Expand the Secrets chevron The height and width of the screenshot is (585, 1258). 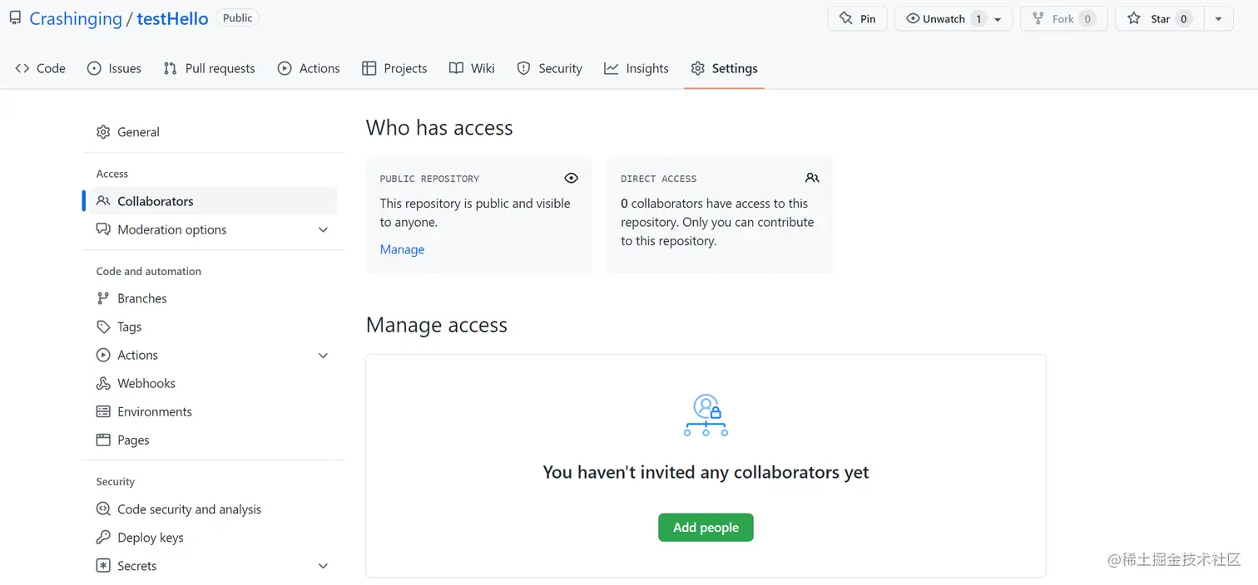coord(324,566)
